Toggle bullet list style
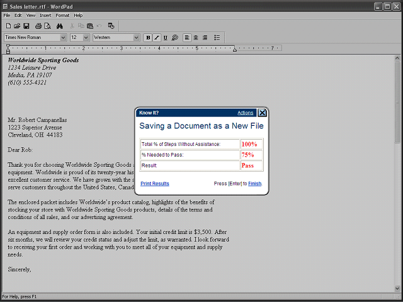The height and width of the screenshot is (302, 403). pyautogui.click(x=217, y=38)
